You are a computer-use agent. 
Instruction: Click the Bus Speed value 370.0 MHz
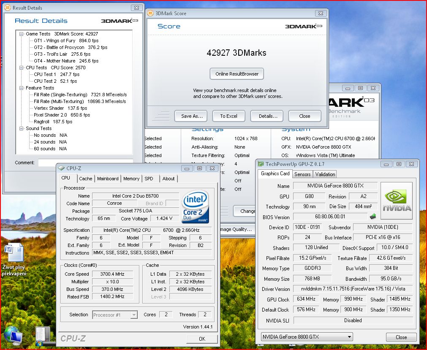[112, 289]
